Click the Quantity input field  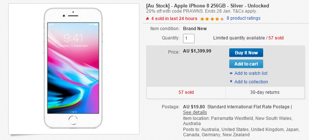189,38
